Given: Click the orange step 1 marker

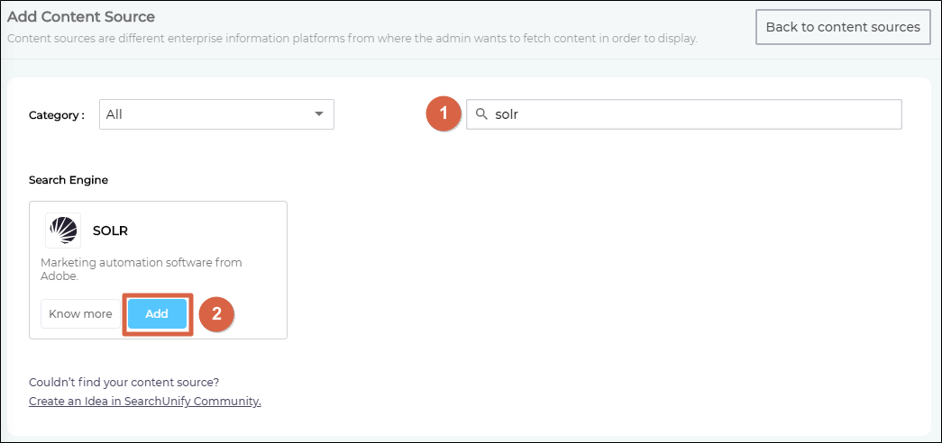Looking at the screenshot, I should pos(443,114).
